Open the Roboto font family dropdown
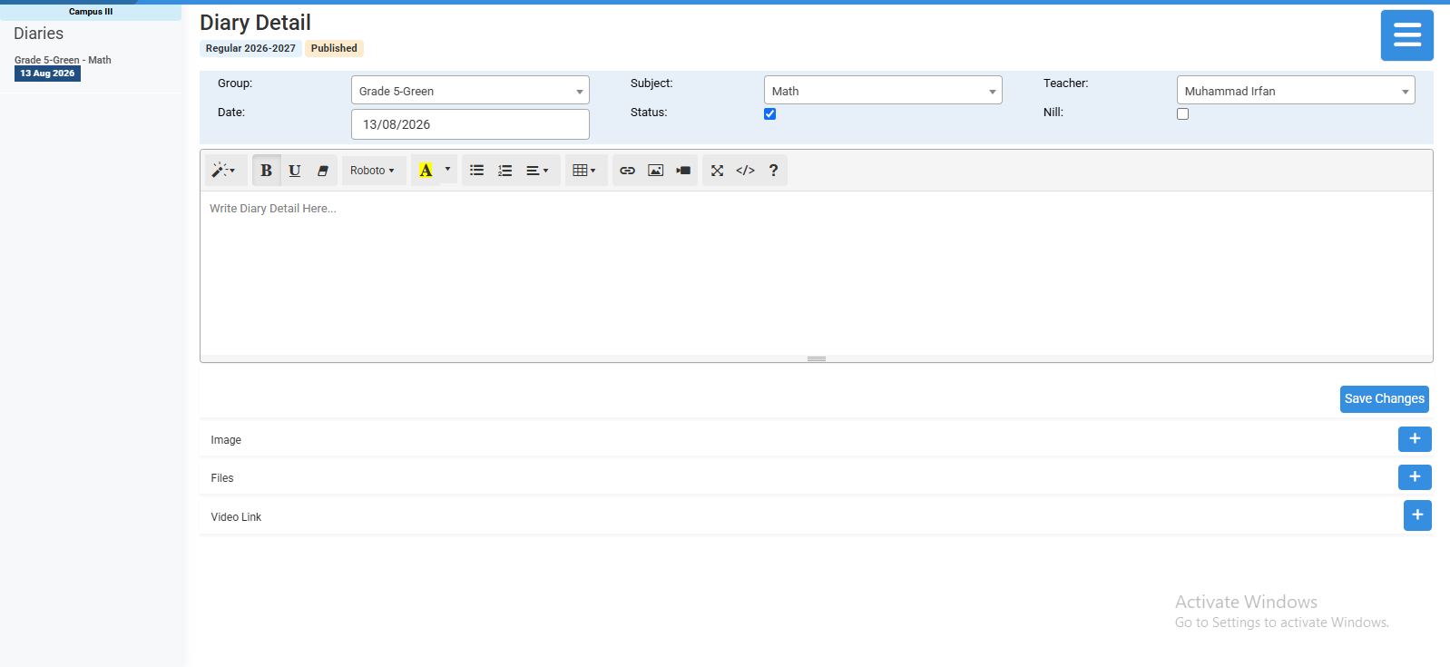 click(x=373, y=171)
